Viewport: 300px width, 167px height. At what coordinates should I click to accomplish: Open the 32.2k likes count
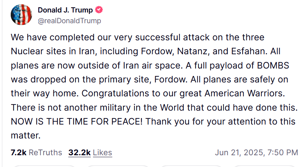[79, 152]
